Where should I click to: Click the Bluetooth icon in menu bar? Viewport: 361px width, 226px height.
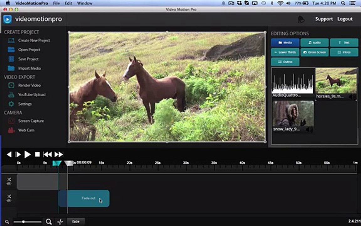pos(272,3)
